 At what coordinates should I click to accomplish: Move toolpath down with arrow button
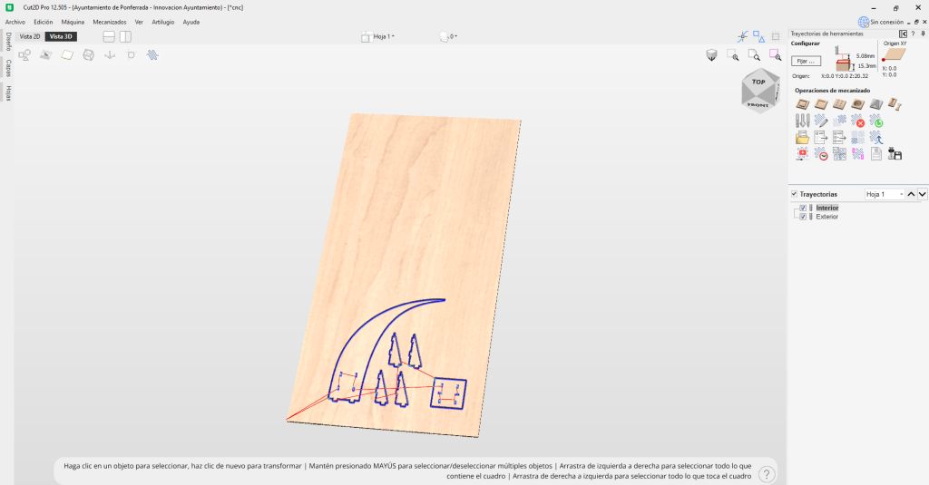click(923, 194)
